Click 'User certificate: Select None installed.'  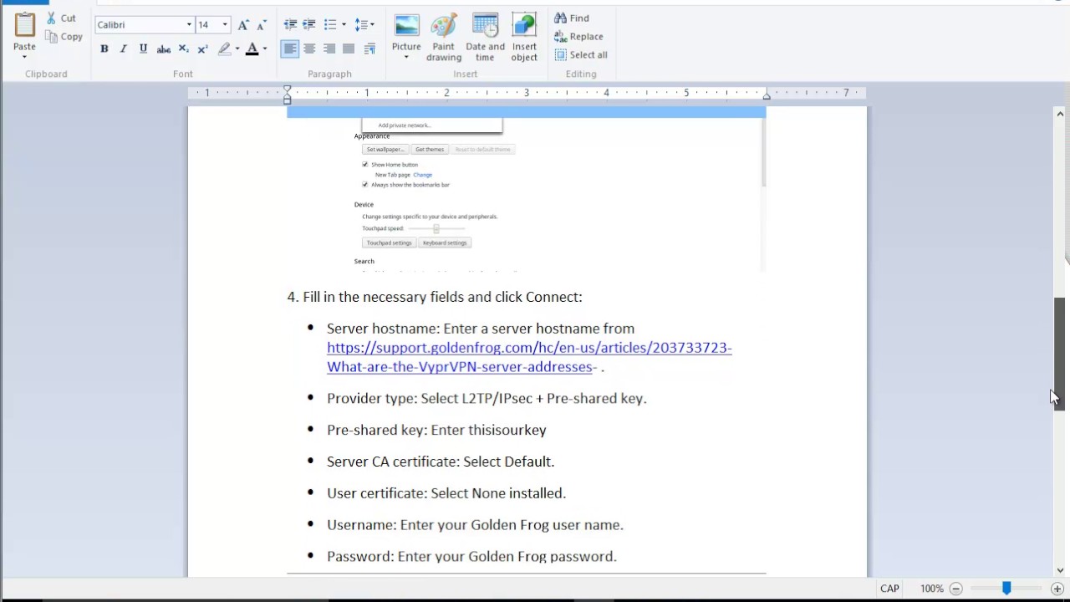[446, 493]
